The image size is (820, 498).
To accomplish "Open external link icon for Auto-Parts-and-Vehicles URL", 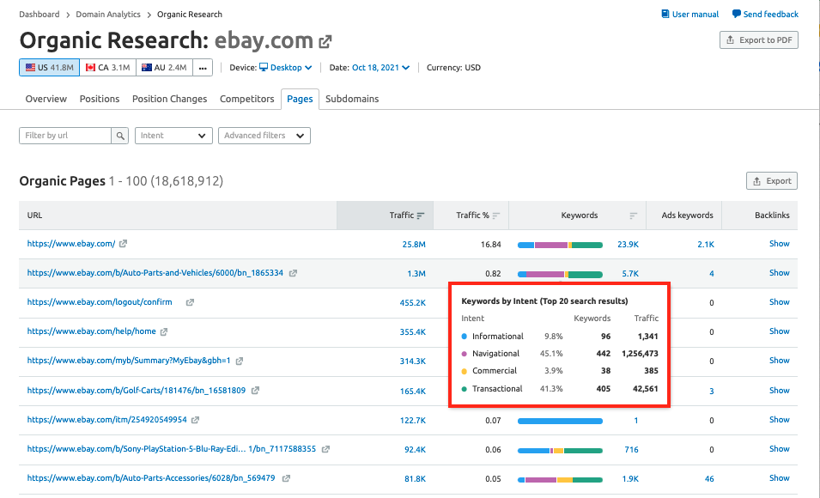I will click(x=293, y=273).
